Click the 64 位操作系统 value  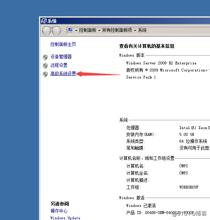pyautogui.click(x=193, y=141)
